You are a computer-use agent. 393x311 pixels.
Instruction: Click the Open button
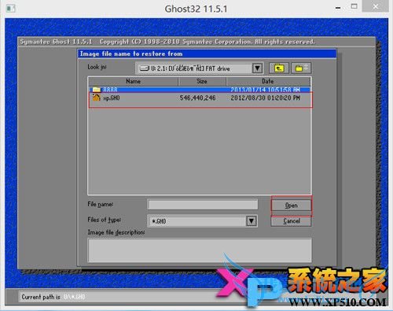(291, 205)
